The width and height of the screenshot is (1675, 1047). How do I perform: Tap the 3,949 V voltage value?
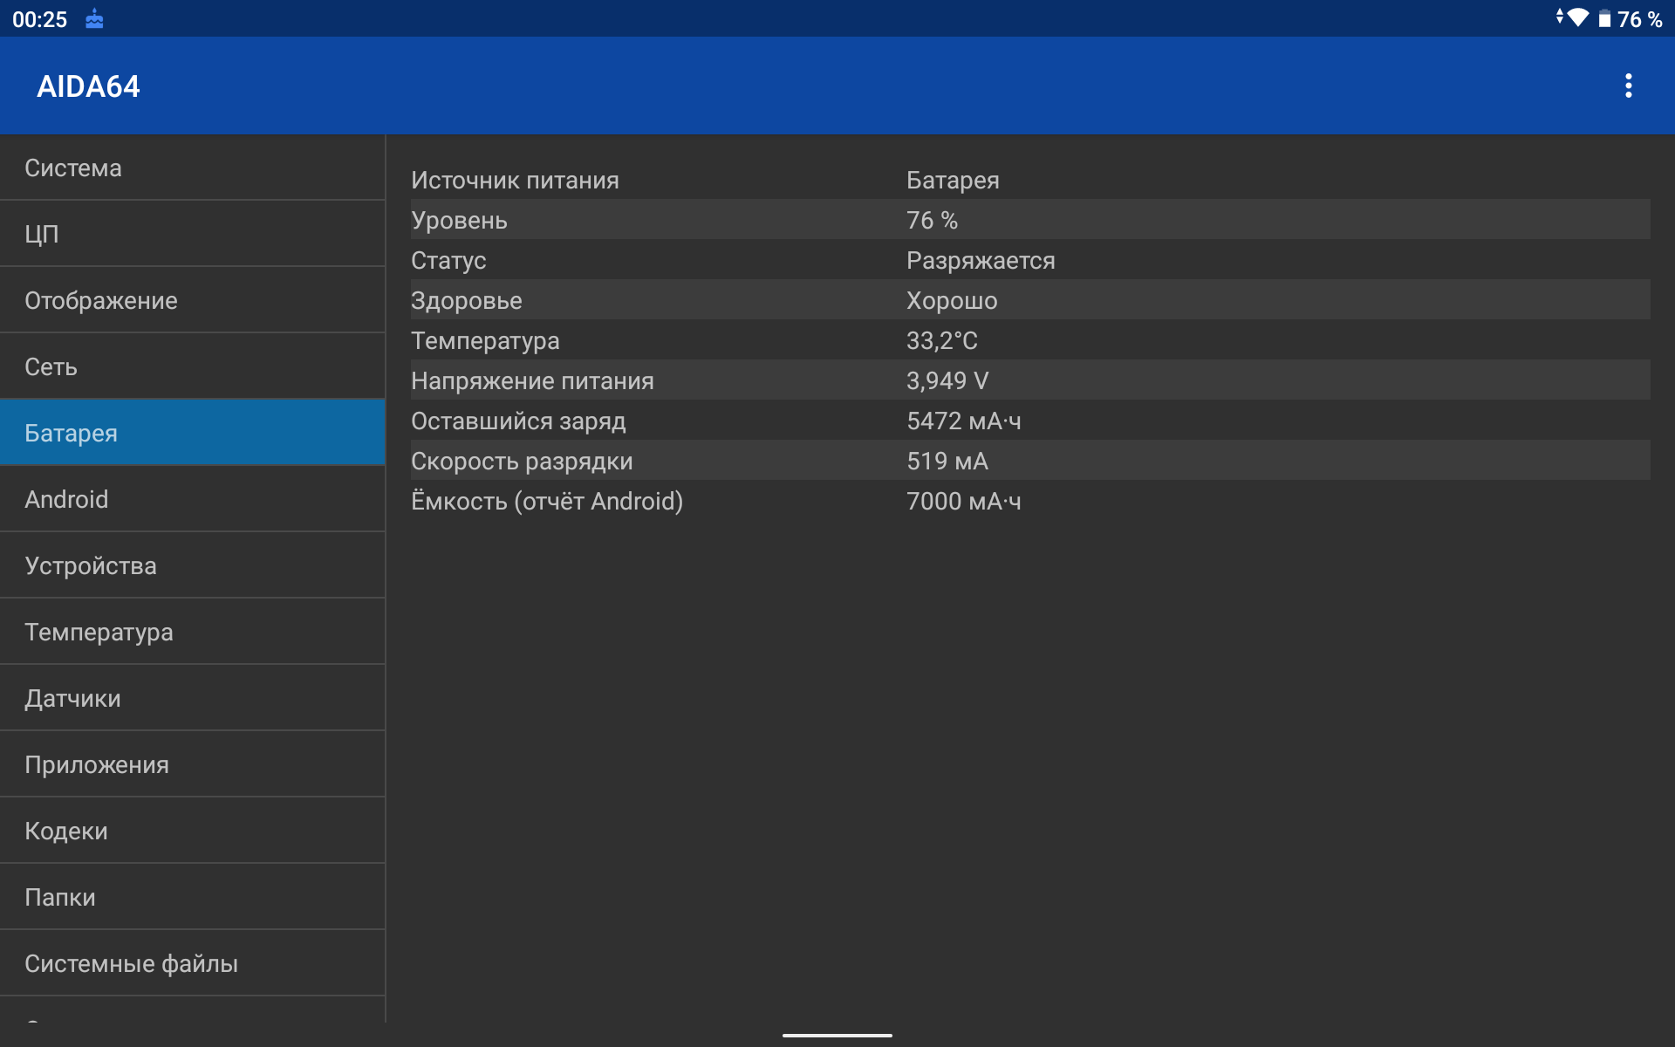[947, 380]
